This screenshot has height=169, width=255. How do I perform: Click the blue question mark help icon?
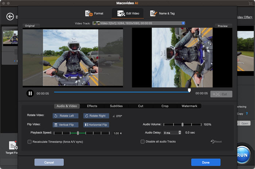(247, 114)
